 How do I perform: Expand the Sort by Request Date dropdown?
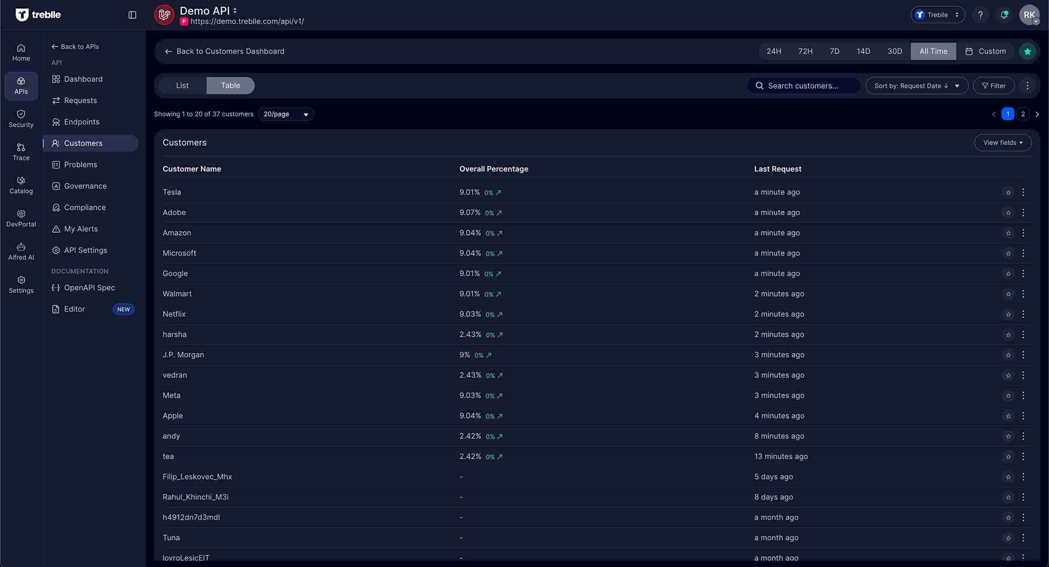pos(916,86)
